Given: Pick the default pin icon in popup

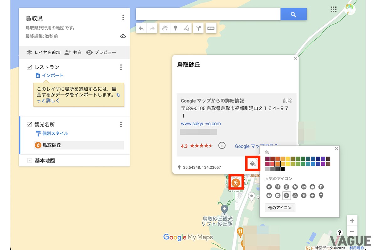Looking at the screenshot, I should coord(321,196).
